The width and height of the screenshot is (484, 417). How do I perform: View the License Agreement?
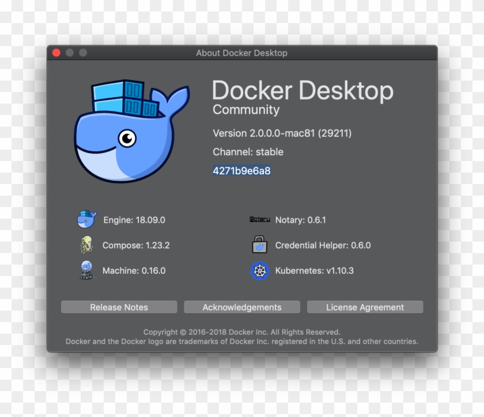(x=365, y=307)
